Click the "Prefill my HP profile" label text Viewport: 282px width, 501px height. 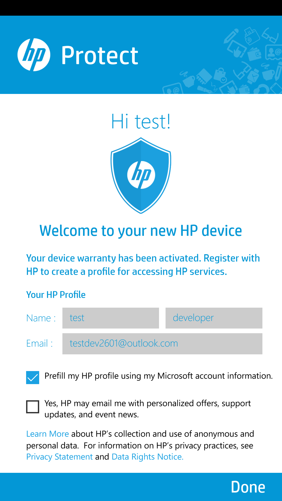pos(158,376)
